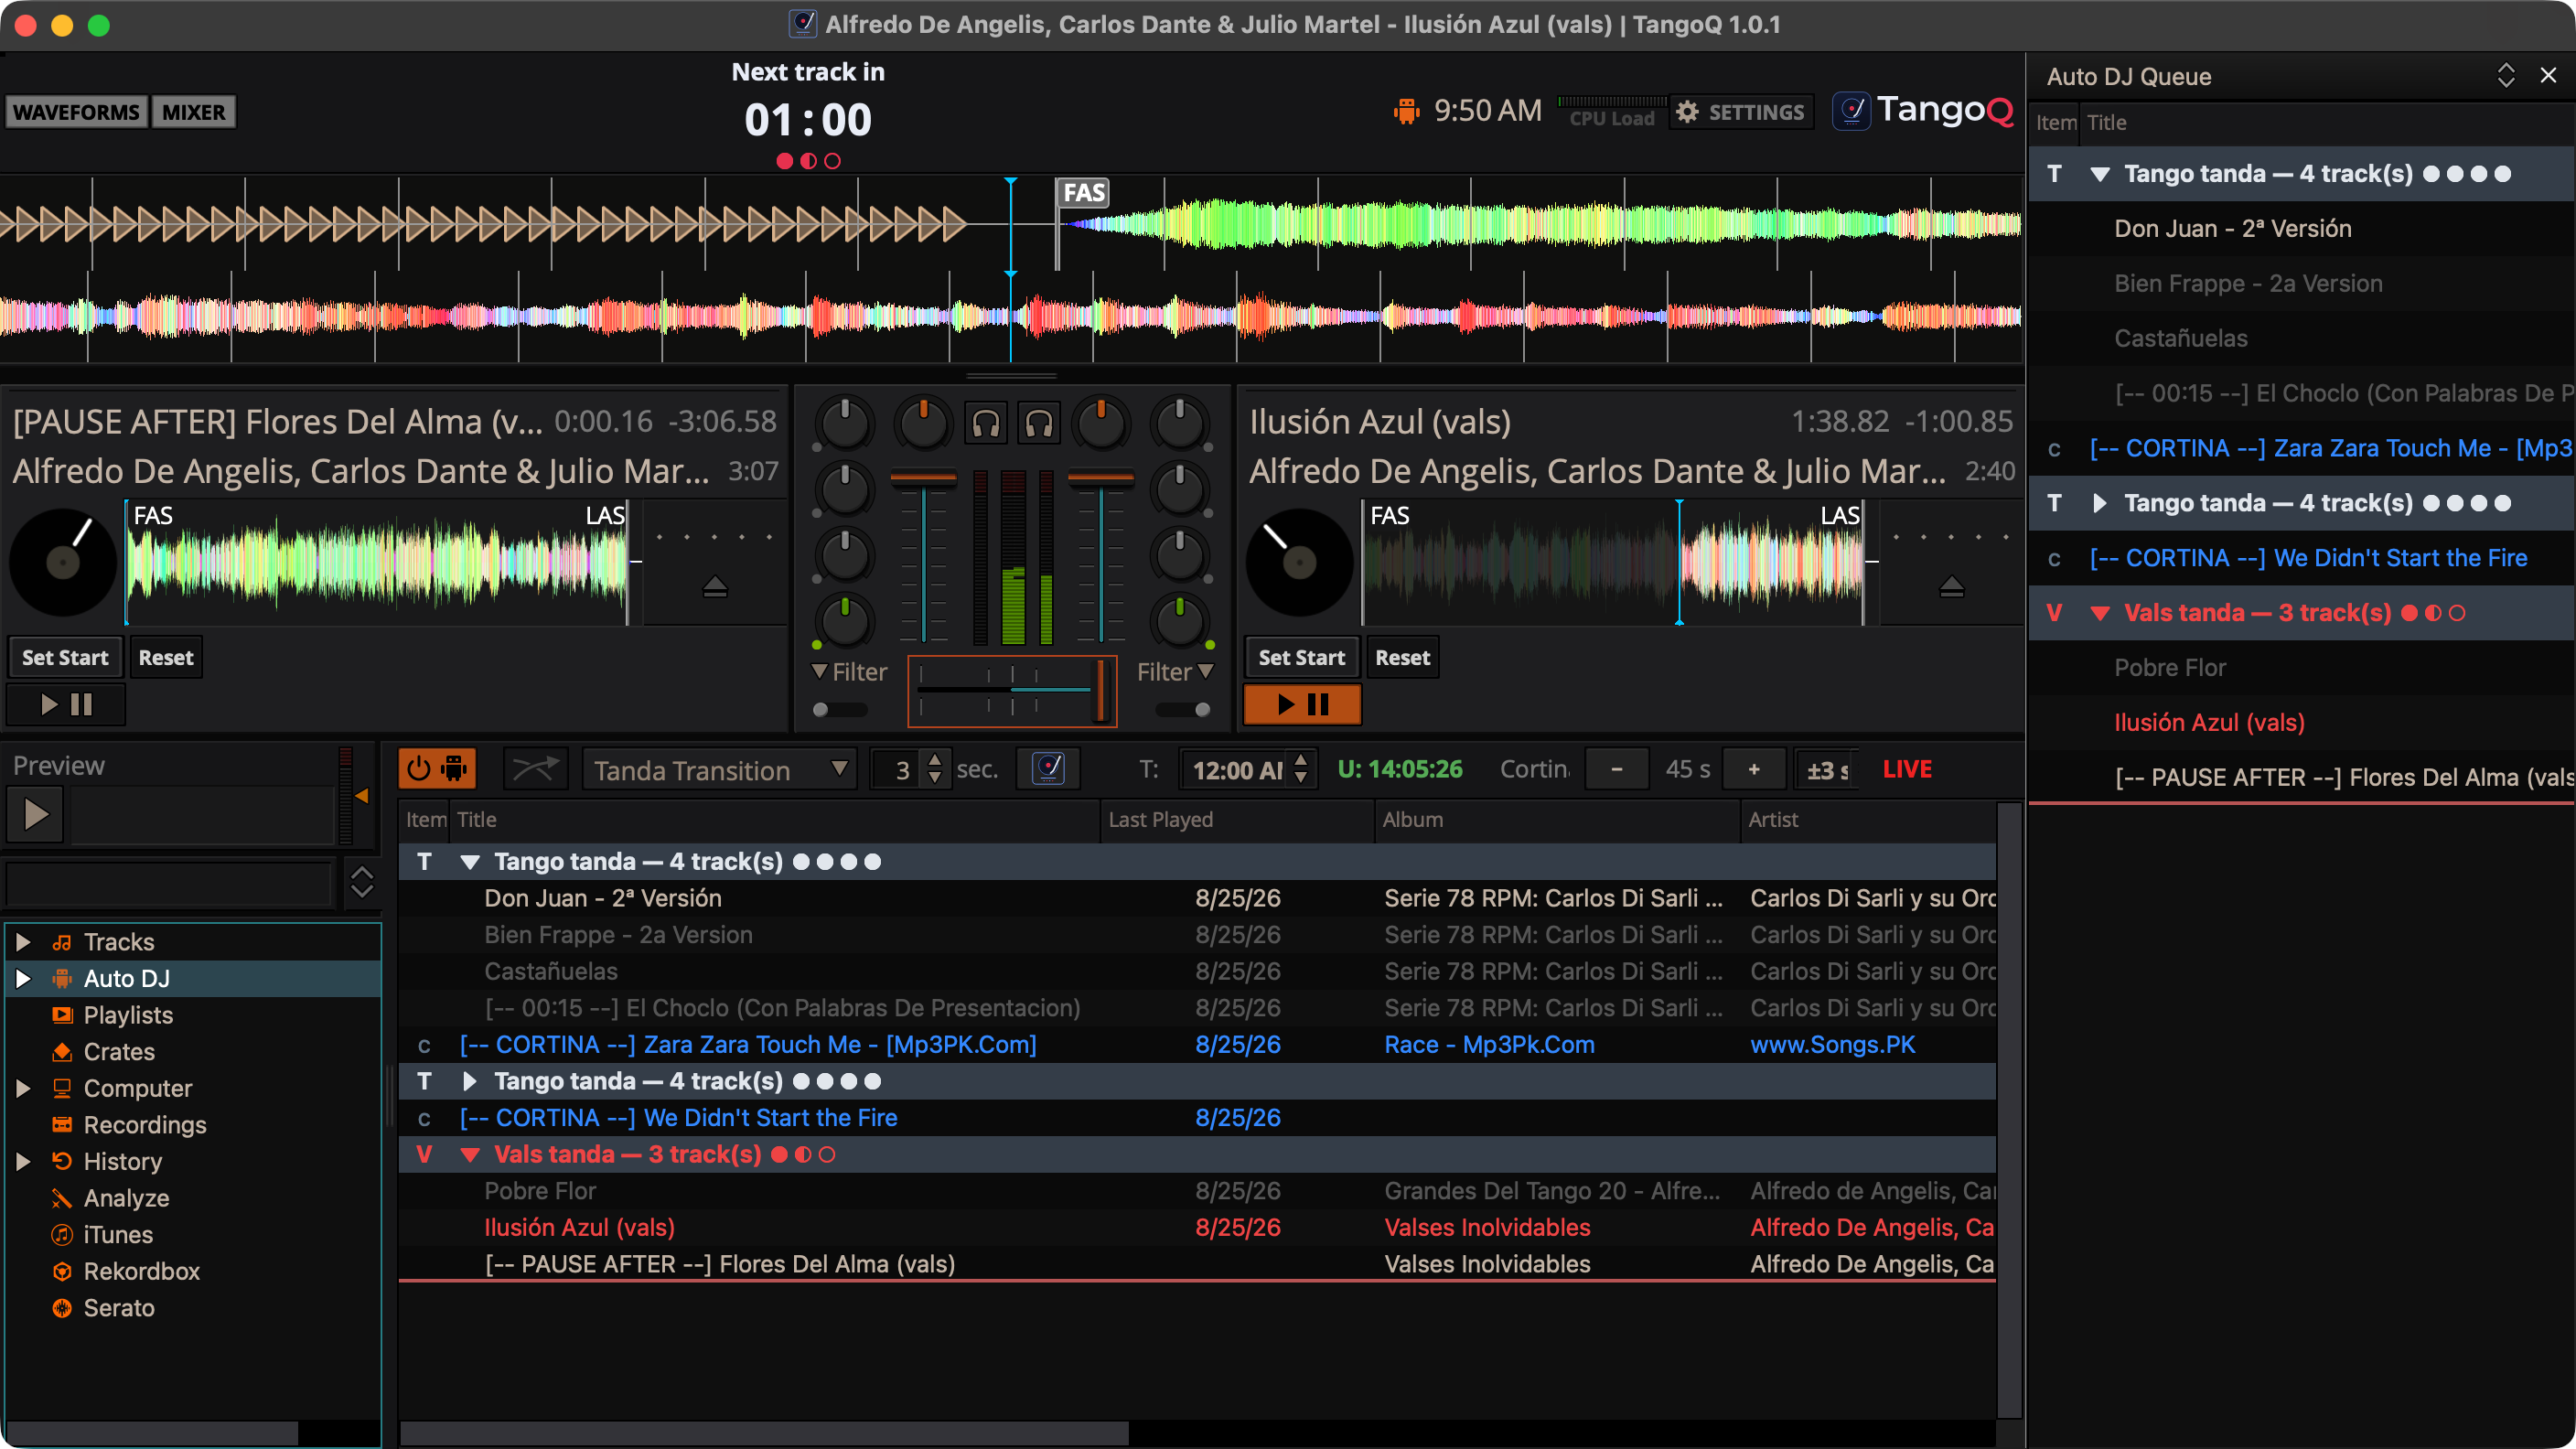Open Serato library in sidebar
Viewport: 2576px width, 1449px height.
tap(119, 1308)
